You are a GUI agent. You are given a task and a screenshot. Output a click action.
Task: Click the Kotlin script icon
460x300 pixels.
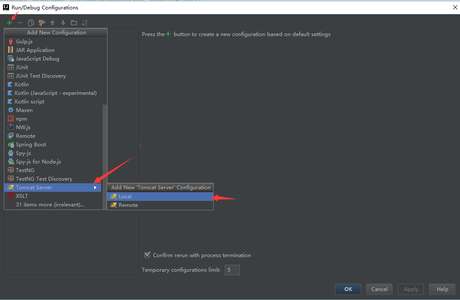point(10,102)
